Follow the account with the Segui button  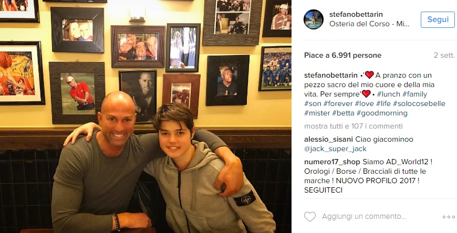click(x=438, y=19)
